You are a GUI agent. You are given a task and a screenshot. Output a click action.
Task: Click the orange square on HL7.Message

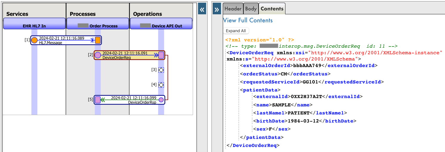click(x=98, y=40)
